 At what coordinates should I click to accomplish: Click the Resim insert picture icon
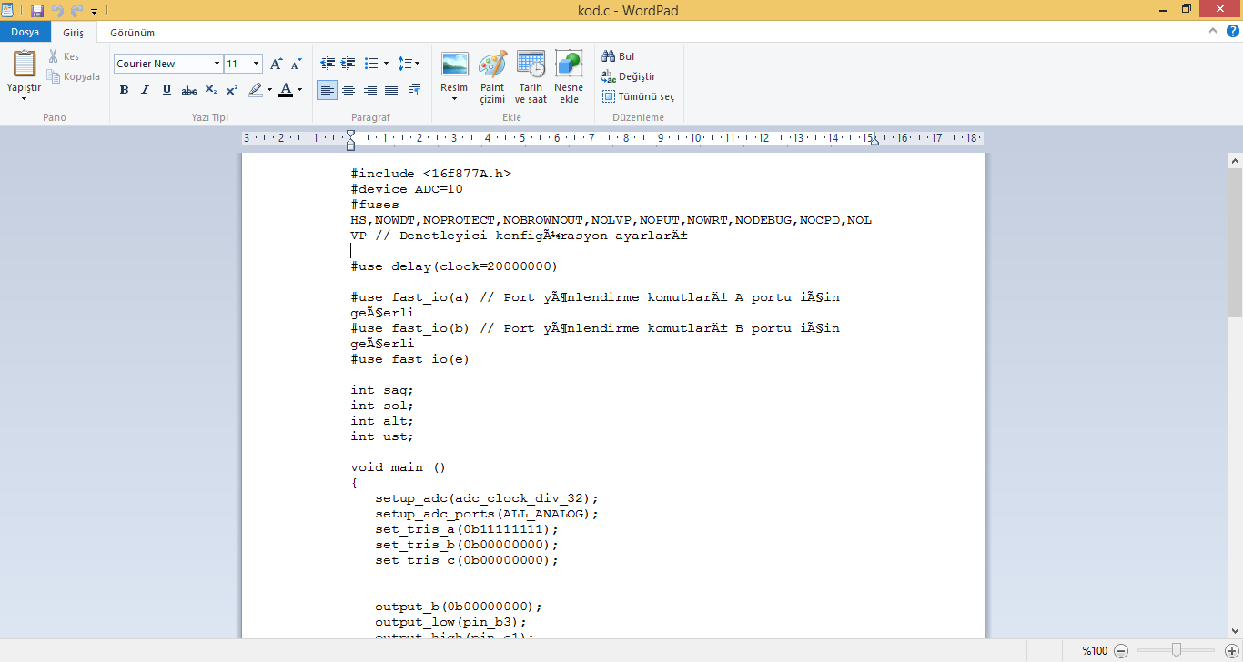[454, 64]
